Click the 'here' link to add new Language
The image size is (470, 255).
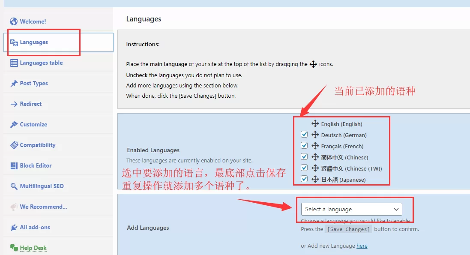(x=362, y=246)
